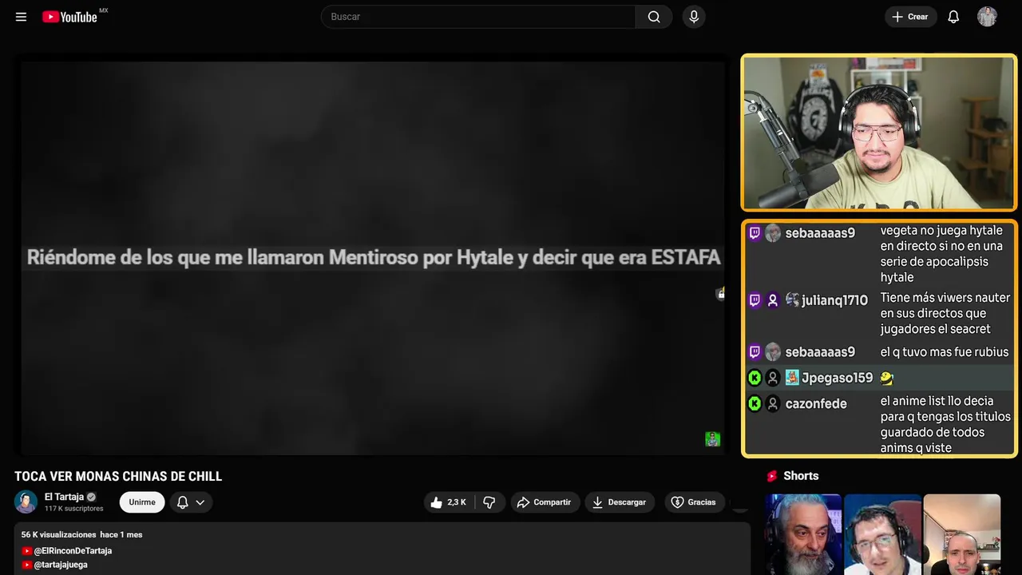Click the magnifying glass search button
The width and height of the screenshot is (1022, 575).
click(x=654, y=17)
